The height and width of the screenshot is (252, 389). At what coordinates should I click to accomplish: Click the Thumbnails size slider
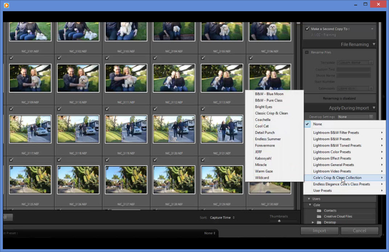click(279, 221)
